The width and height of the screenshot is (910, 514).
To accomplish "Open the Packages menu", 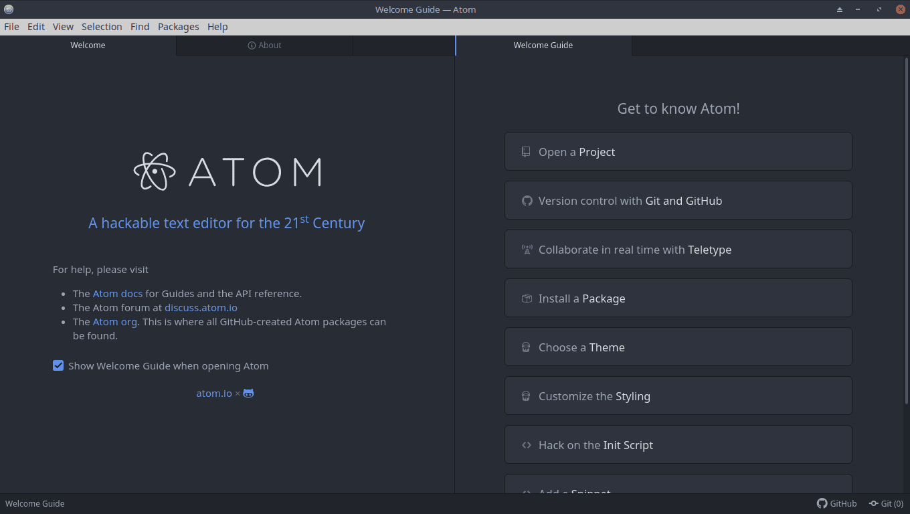I will (x=179, y=27).
